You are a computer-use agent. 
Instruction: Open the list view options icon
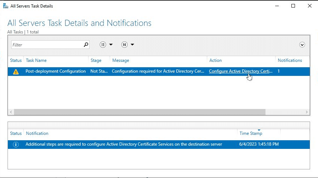pos(103,45)
